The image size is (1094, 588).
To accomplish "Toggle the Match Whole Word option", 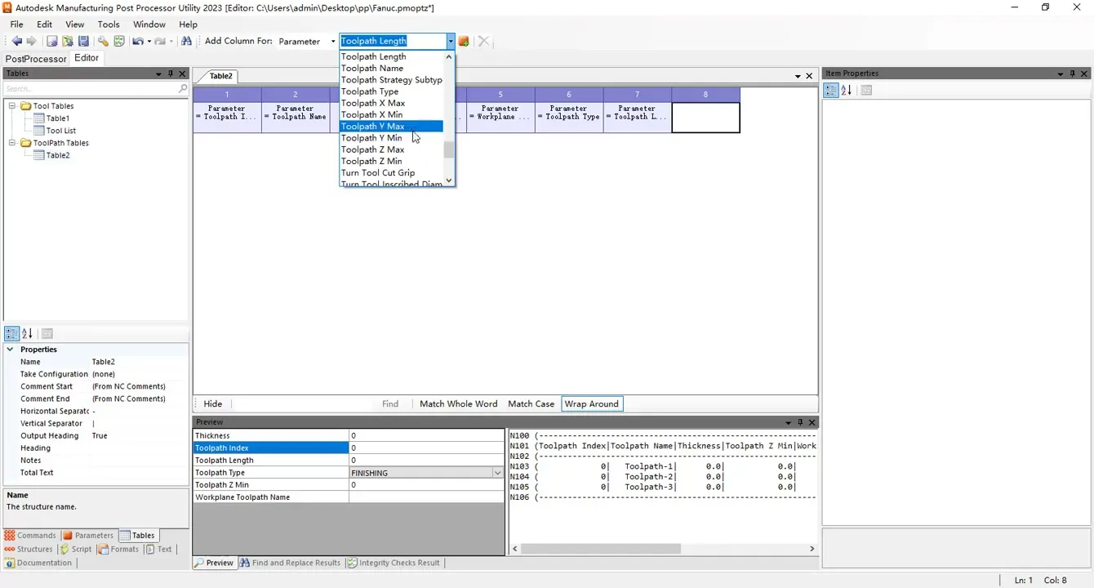I will 458,403.
